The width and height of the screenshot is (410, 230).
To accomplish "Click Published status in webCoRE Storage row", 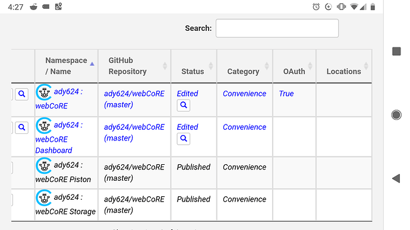I will click(x=194, y=199).
